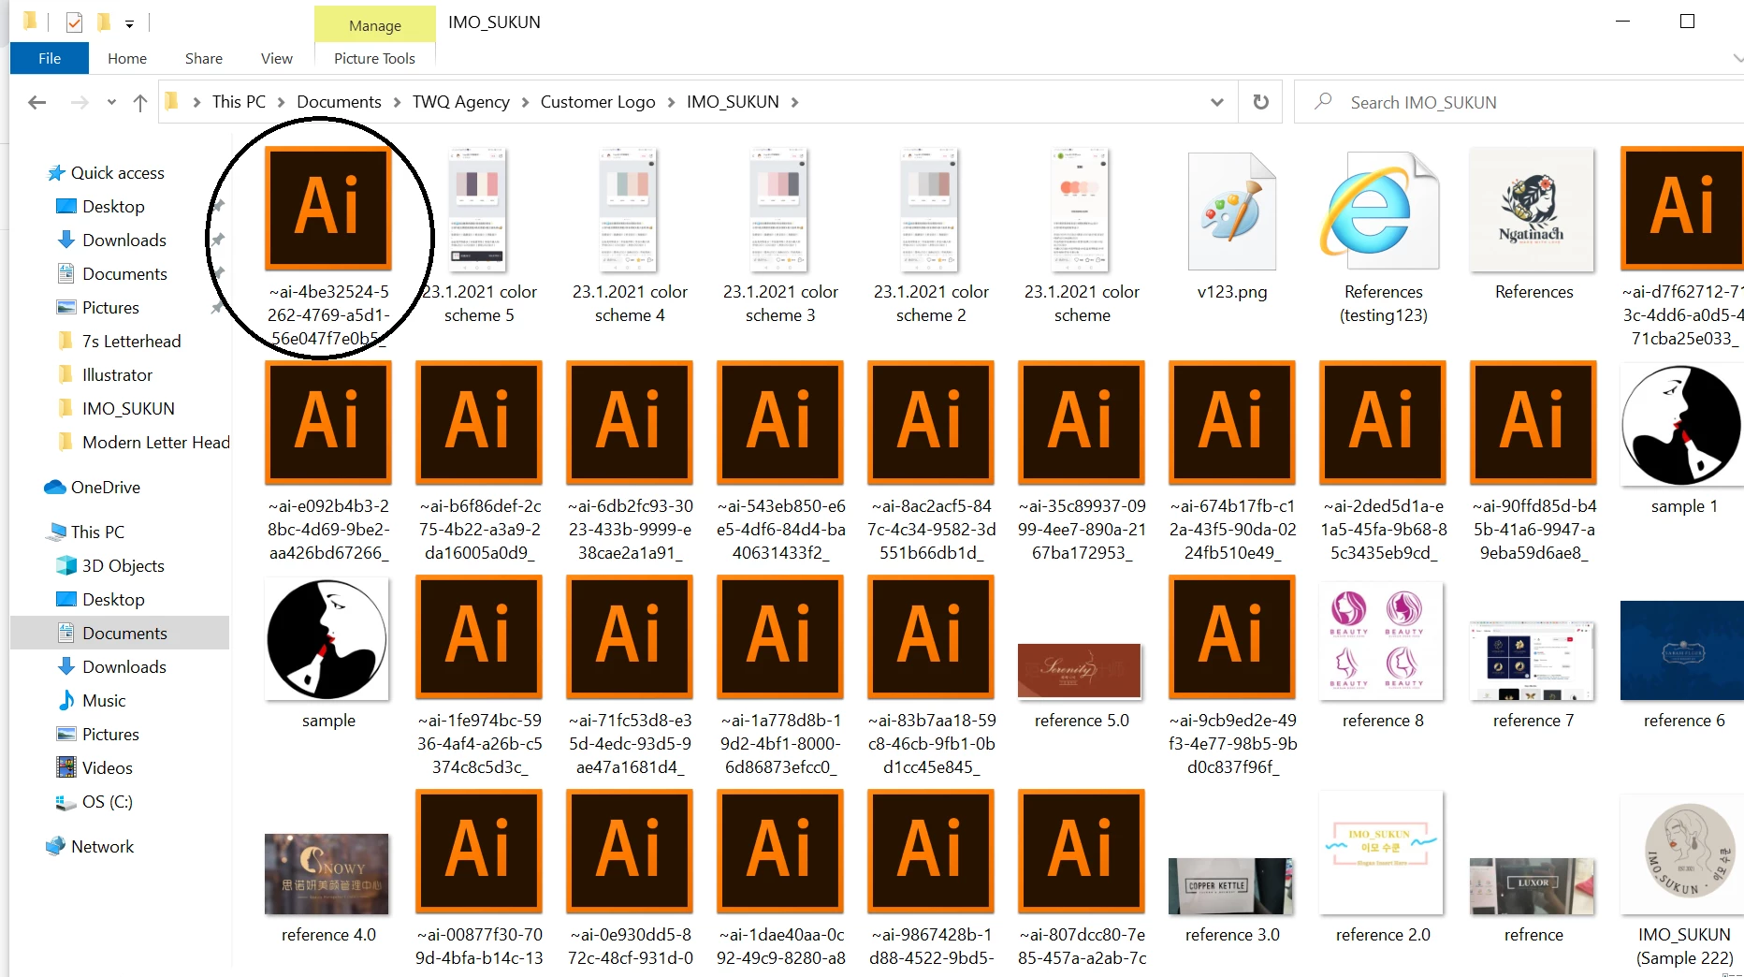Image resolution: width=1744 pixels, height=977 pixels.
Task: Select the 23.1.2021 color scheme 5 thumbnail
Action: [478, 210]
